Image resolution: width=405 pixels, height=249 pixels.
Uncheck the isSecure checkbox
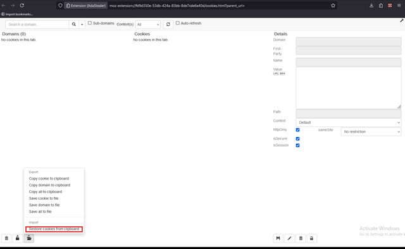click(297, 139)
